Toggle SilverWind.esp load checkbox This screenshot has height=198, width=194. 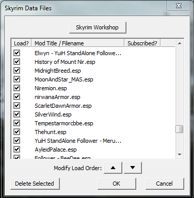pos(17,114)
